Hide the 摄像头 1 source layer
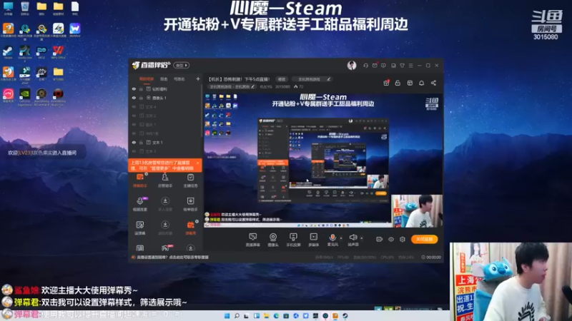 134,98
